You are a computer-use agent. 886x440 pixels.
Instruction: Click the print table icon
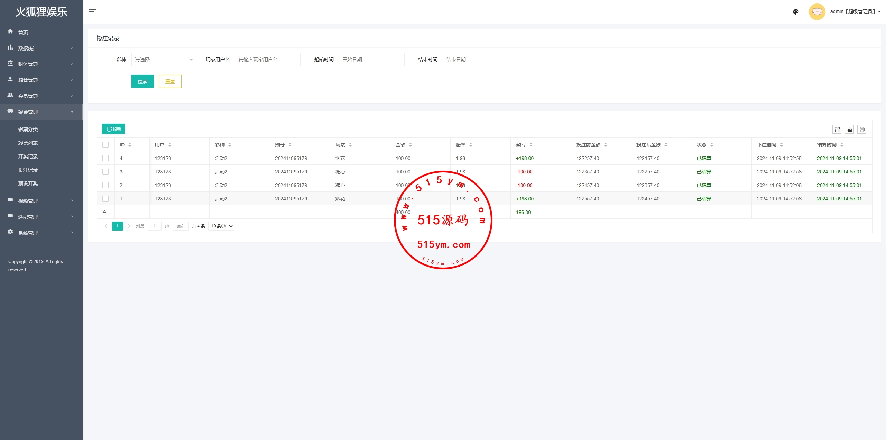(x=862, y=129)
